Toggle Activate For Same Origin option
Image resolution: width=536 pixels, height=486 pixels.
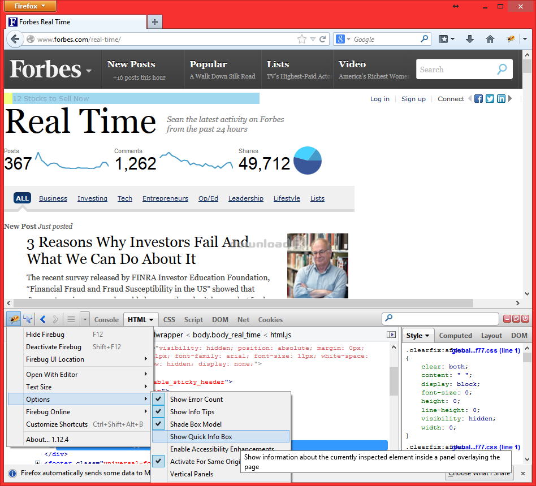pyautogui.click(x=197, y=461)
